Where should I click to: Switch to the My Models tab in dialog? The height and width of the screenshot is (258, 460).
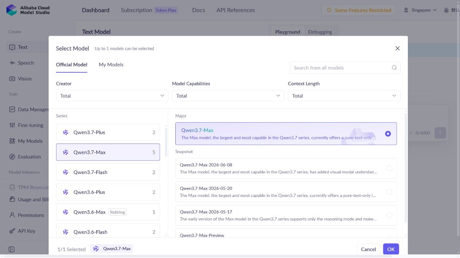(x=111, y=64)
